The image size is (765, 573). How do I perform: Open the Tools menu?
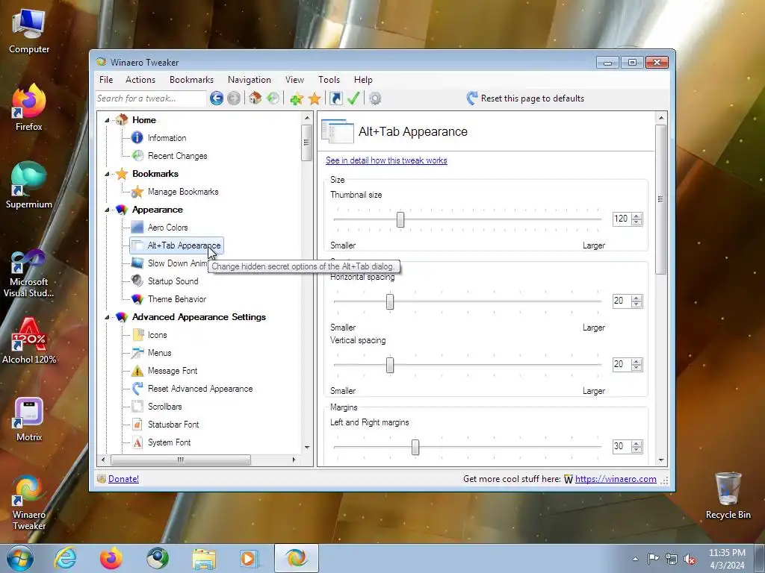point(329,80)
